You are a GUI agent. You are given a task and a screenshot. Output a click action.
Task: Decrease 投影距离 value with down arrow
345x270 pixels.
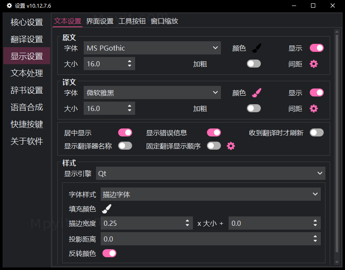[x=315, y=241]
